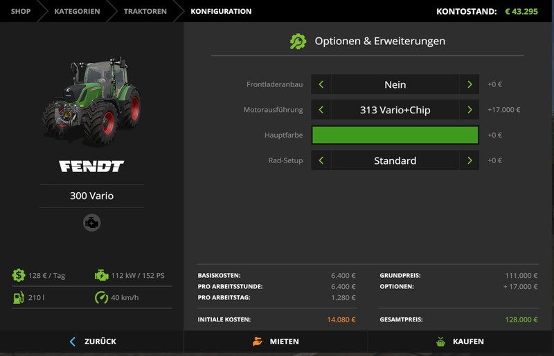Click the wrench gear icon beside Optionen & Erweiterungen

[298, 41]
